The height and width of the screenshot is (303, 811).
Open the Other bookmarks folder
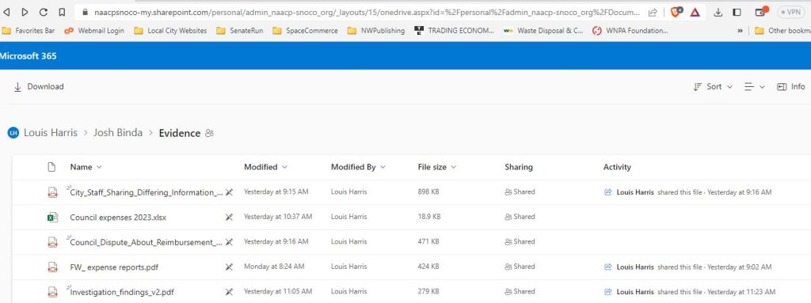tap(782, 31)
